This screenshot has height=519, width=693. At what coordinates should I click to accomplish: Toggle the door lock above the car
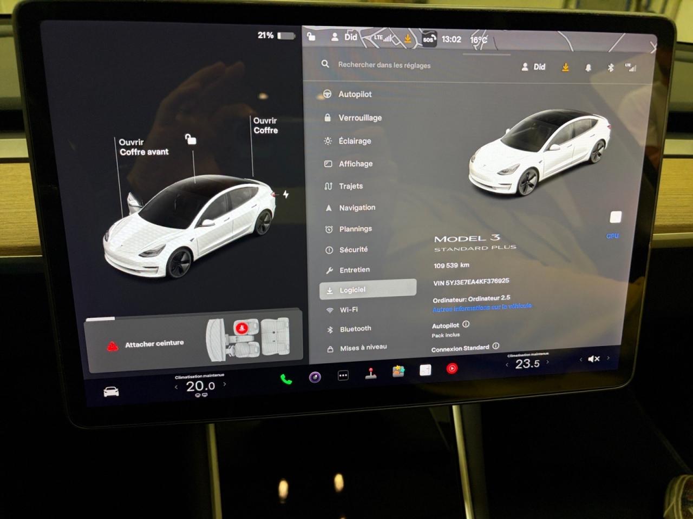pos(191,139)
